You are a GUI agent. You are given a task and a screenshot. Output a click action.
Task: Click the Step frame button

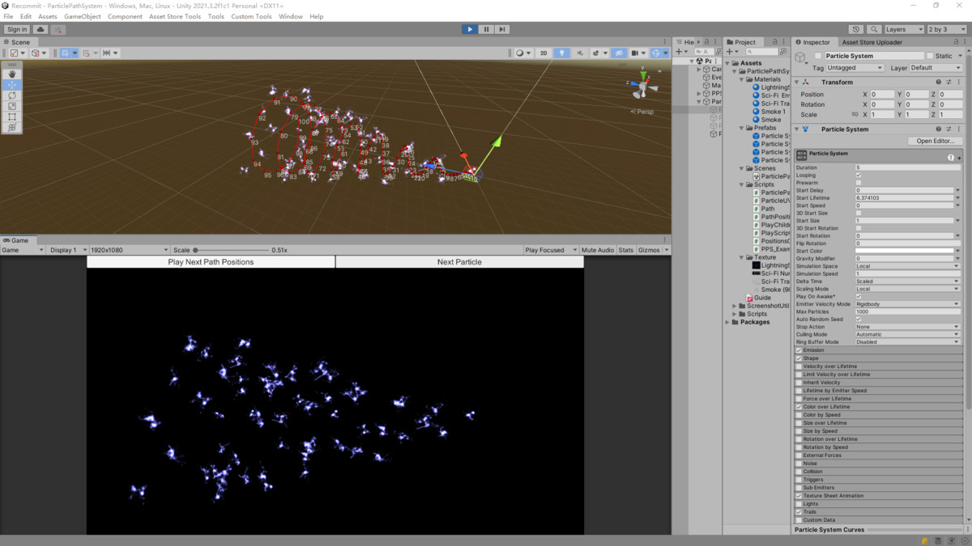pyautogui.click(x=502, y=29)
